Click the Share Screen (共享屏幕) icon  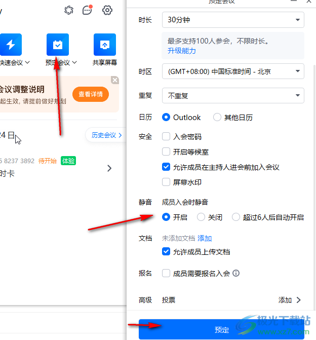click(105, 45)
